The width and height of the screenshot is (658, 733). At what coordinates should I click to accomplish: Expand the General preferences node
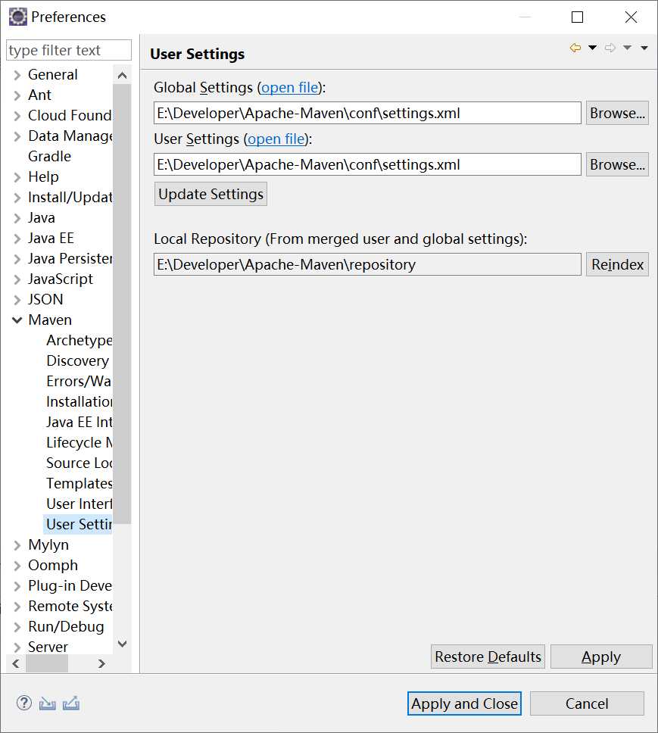[x=17, y=75]
